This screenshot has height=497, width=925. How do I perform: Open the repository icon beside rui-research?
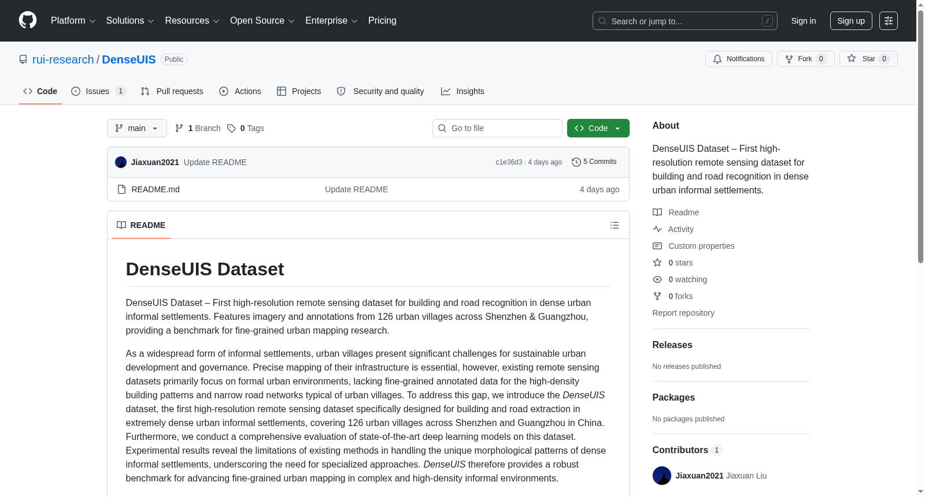[x=23, y=59]
